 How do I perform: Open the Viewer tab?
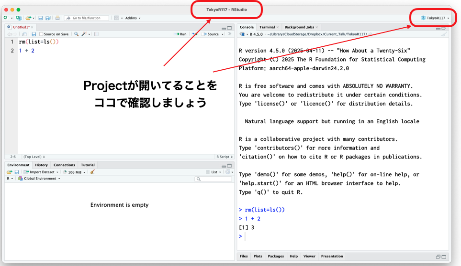[x=309, y=256]
